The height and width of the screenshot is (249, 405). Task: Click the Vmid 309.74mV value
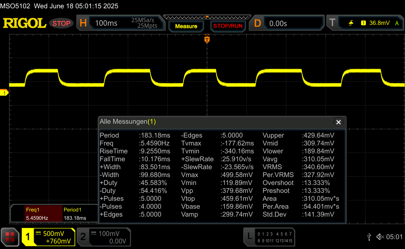click(x=318, y=143)
